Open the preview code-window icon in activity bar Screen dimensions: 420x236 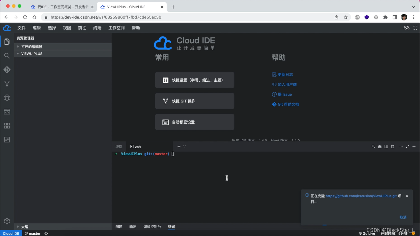[x=7, y=112]
